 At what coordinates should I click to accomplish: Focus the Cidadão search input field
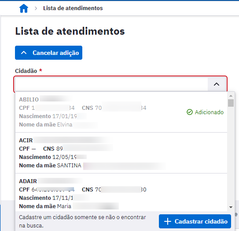point(111,84)
